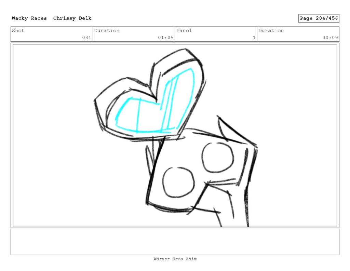
Task: Click the panel duration value '00:09'
Action: pyautogui.click(x=330, y=38)
